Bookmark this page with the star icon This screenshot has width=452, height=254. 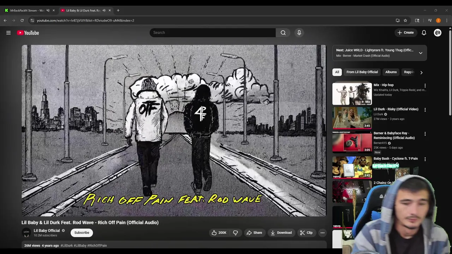[405, 20]
